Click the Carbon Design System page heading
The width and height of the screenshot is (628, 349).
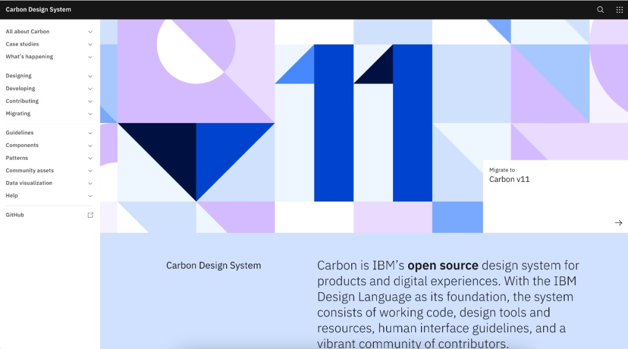[213, 265]
